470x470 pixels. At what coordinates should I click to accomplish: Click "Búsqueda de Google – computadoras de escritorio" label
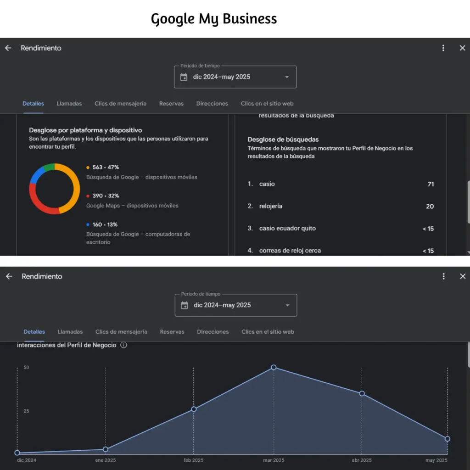pos(138,238)
